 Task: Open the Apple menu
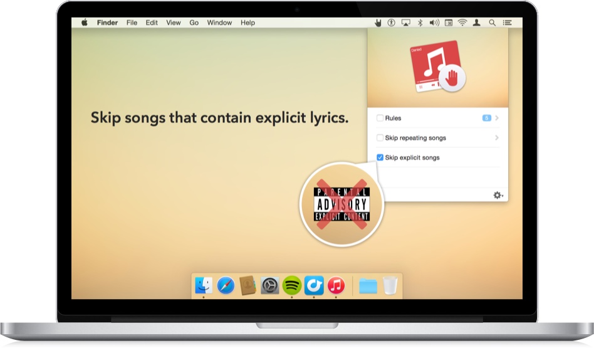[x=85, y=23]
